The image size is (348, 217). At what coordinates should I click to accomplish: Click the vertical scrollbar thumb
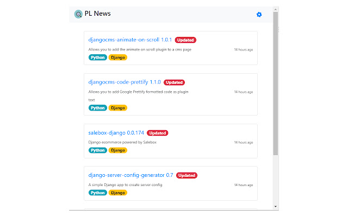point(276,84)
